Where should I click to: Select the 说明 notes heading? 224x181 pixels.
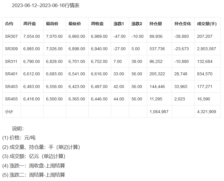pyautogui.click(x=18, y=128)
